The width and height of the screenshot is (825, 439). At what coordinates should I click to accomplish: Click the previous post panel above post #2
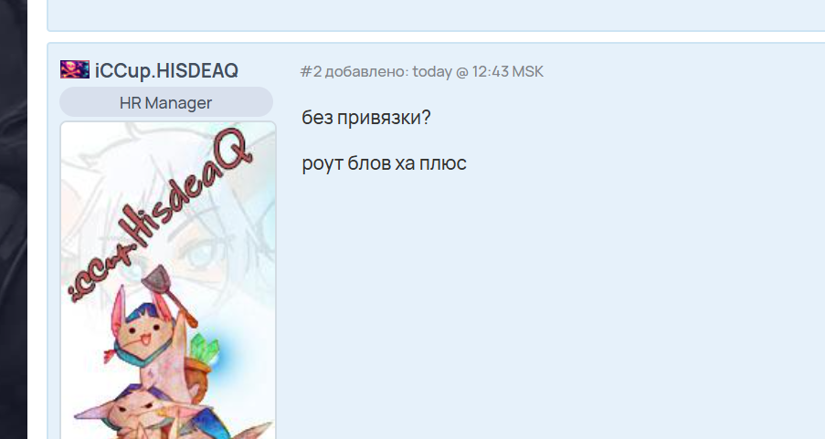(x=436, y=16)
